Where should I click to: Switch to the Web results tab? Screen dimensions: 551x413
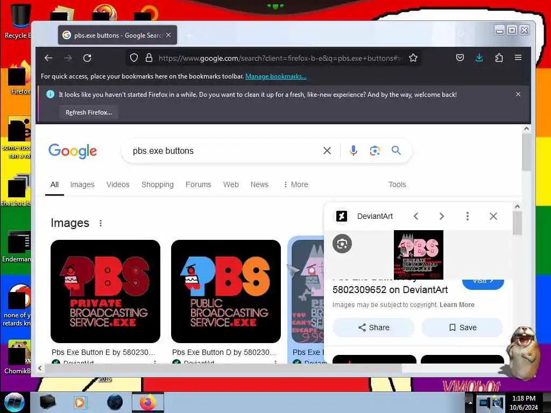tap(231, 184)
